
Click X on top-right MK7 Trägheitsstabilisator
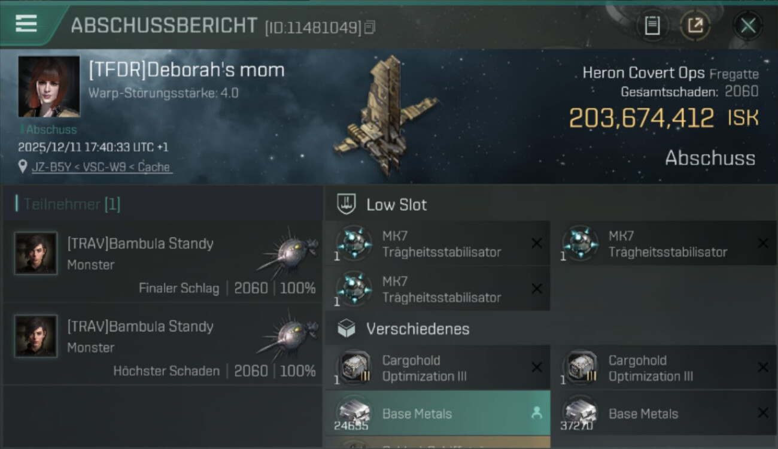pyautogui.click(x=762, y=243)
